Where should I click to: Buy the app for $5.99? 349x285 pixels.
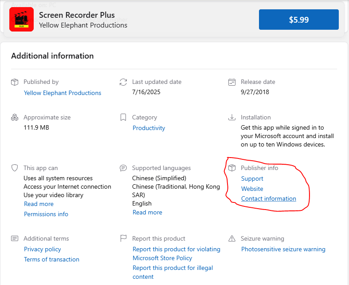pos(299,20)
